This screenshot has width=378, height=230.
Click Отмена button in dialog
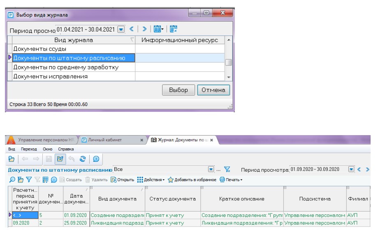(213, 90)
